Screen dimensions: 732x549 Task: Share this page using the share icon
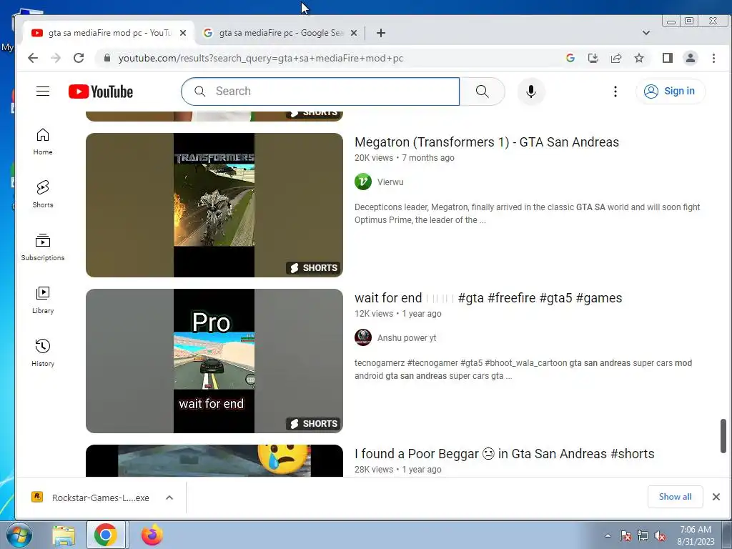coord(615,58)
